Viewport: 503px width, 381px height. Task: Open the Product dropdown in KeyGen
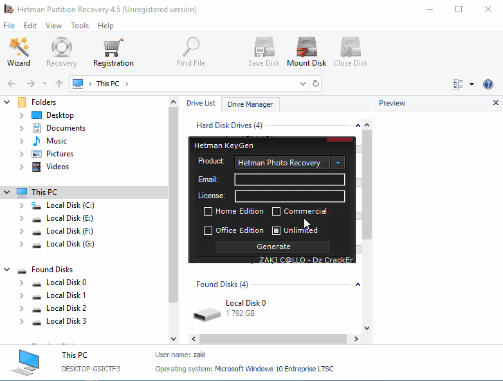click(x=338, y=162)
